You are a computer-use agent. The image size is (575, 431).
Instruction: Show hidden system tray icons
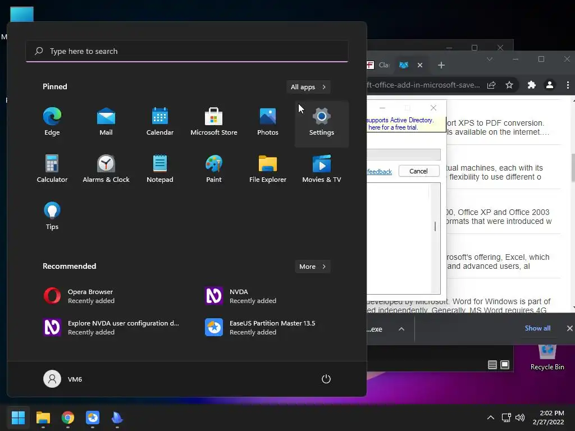pyautogui.click(x=490, y=418)
